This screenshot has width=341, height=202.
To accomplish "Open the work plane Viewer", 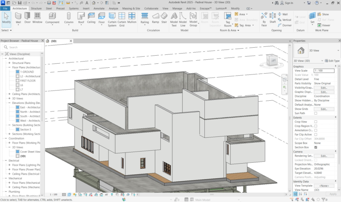I will point(324,25).
